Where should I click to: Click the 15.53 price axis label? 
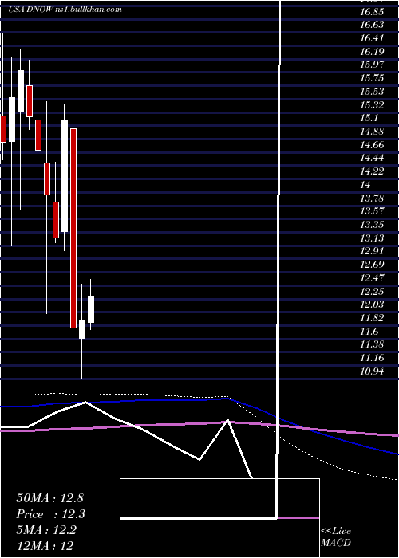pos(372,92)
